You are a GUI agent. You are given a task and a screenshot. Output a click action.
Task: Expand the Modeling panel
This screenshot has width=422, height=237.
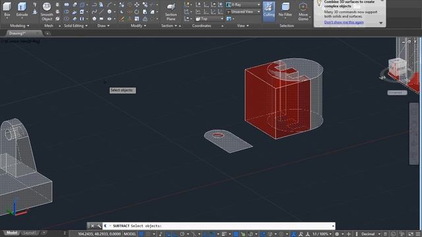coord(20,26)
